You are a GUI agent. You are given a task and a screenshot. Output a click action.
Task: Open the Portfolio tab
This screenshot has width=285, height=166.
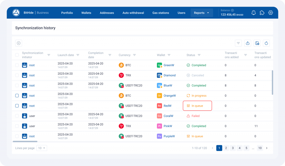(x=67, y=13)
